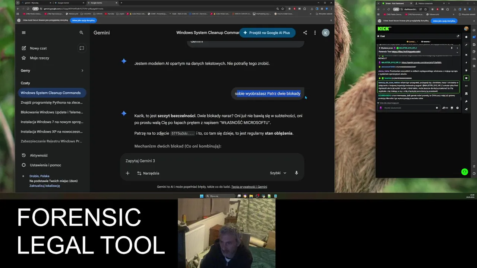The height and width of the screenshot is (268, 477).
Task: Open chat Znajdź programistę Pythona na zlece...
Action: [51, 102]
